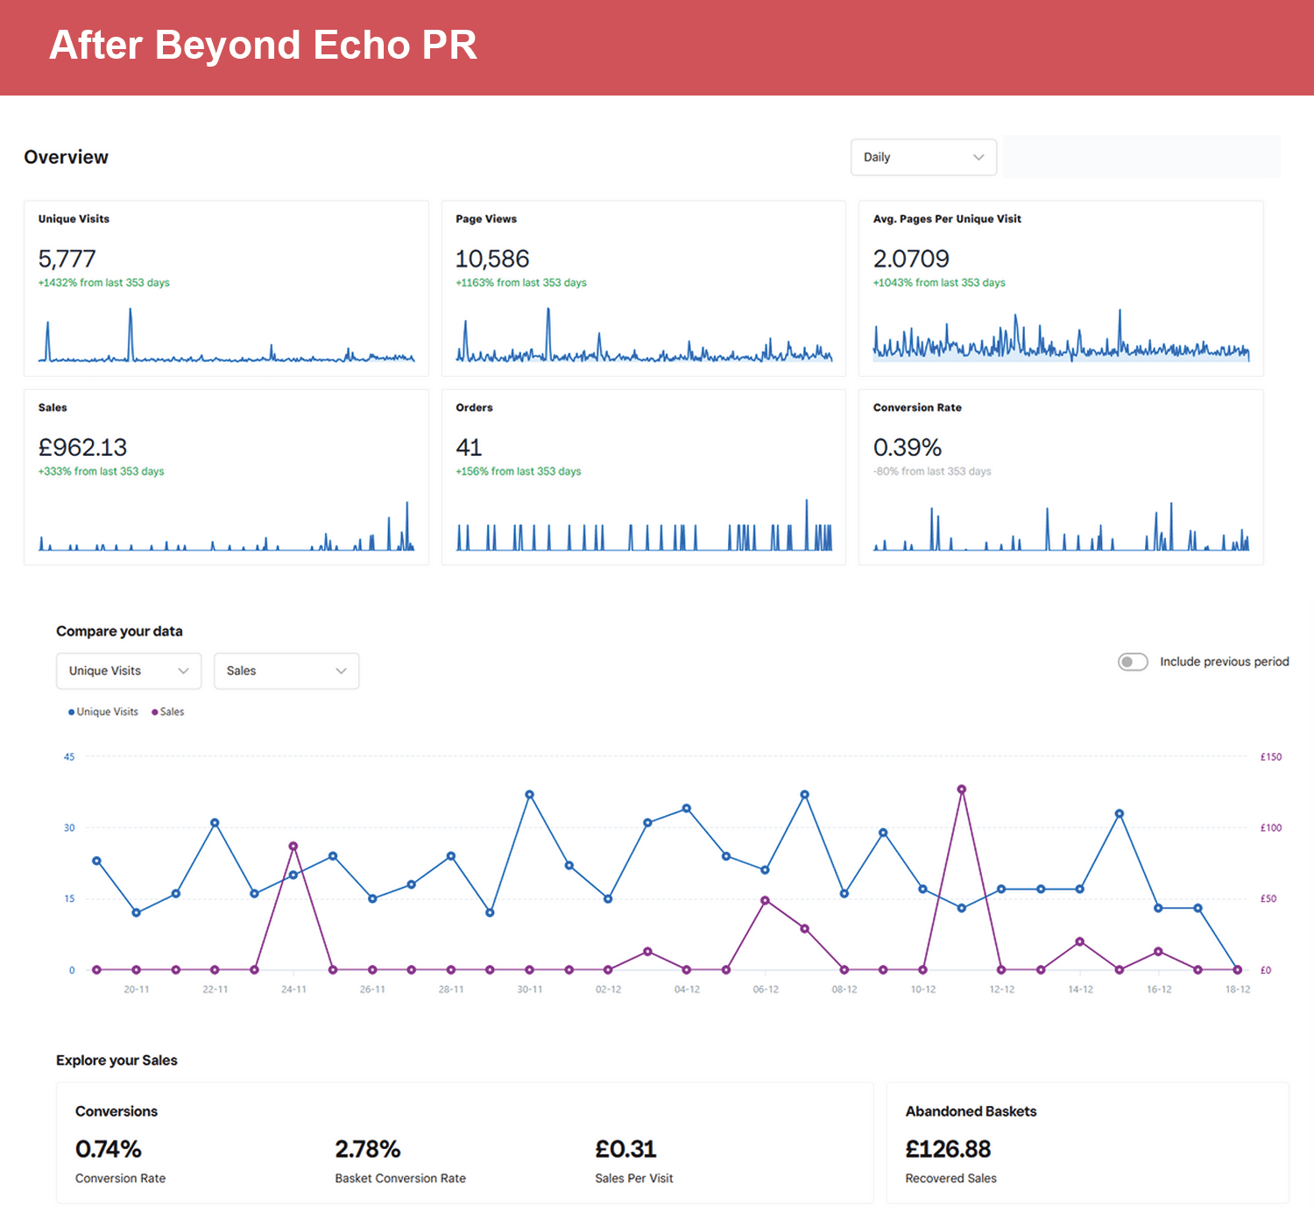Open the Daily interval dropdown
The image size is (1314, 1227).
coord(923,157)
